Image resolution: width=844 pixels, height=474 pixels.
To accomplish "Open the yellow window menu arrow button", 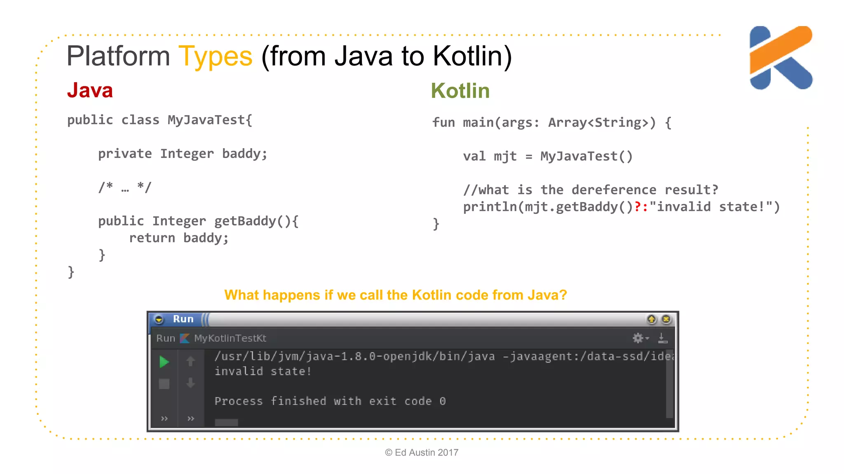I will coord(159,319).
